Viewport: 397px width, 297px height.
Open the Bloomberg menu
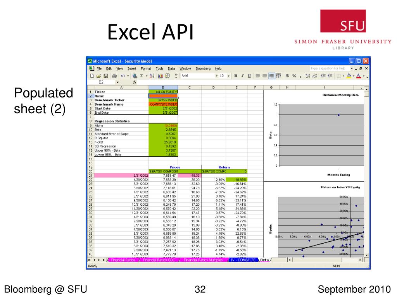tap(203, 68)
